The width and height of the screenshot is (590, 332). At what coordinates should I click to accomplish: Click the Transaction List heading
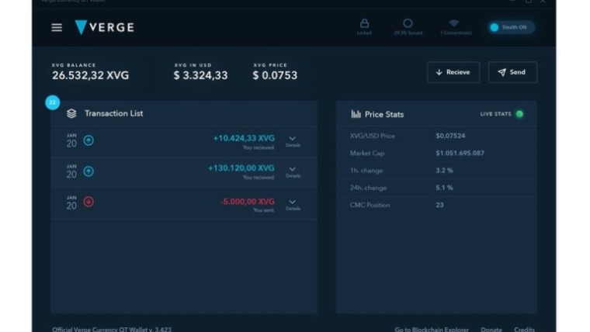coord(113,113)
